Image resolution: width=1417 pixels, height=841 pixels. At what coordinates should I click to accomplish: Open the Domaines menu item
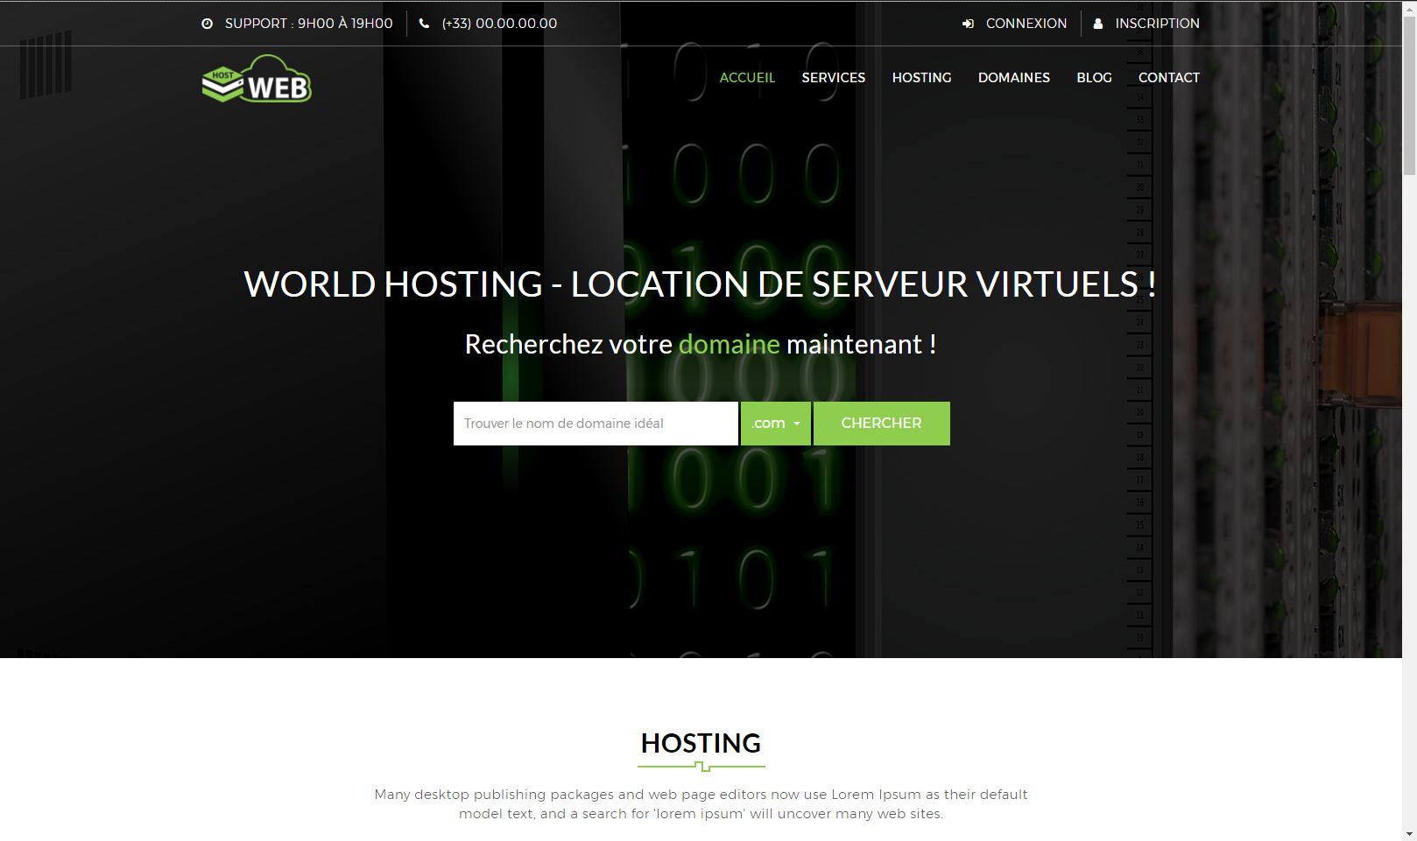[1014, 78]
